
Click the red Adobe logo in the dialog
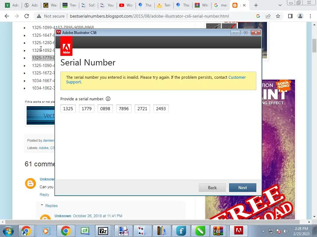click(66, 46)
